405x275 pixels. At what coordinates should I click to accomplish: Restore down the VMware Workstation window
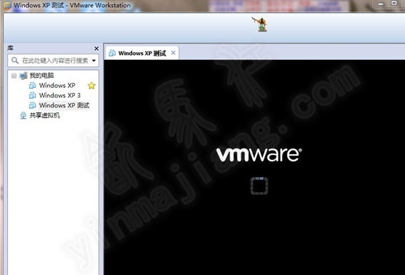click(x=394, y=4)
